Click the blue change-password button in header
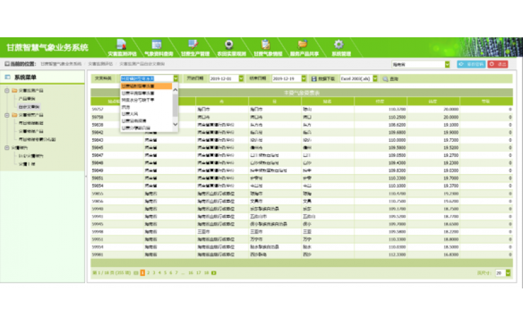Viewport: 523px width, 327px height. click(x=471, y=64)
